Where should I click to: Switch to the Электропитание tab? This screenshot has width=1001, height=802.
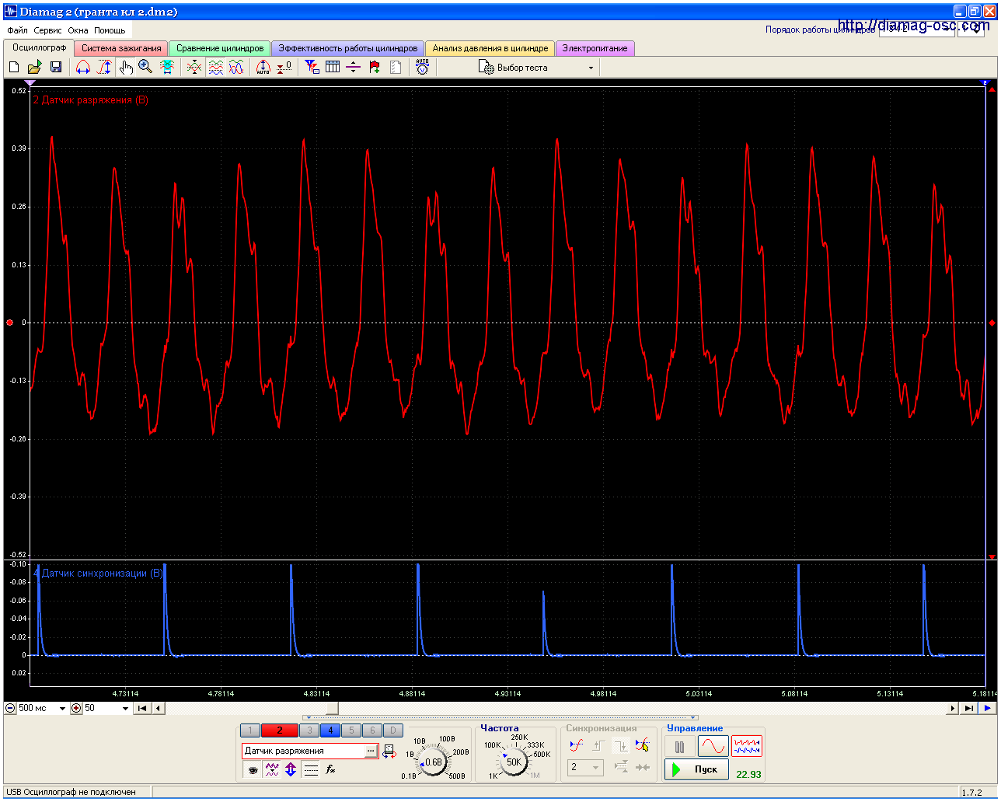click(x=595, y=48)
